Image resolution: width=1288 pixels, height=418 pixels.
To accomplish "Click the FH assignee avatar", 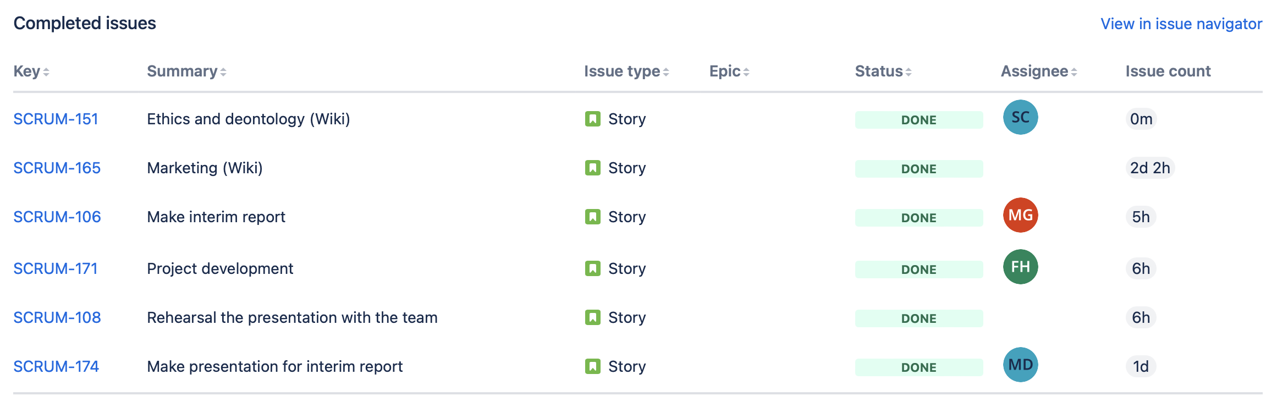I will coord(1020,267).
